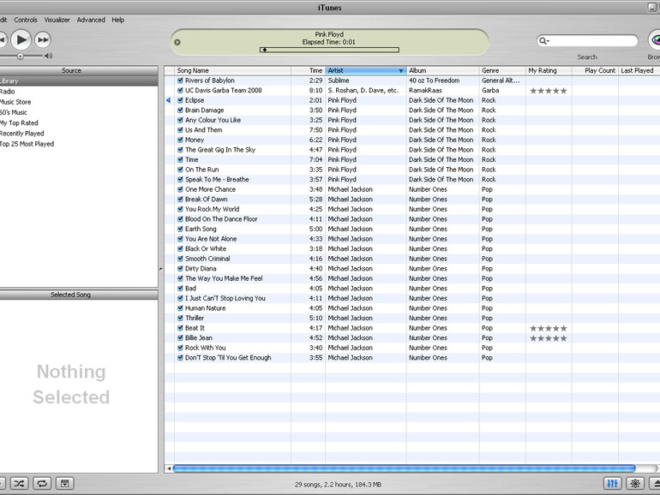Image resolution: width=660 pixels, height=495 pixels.
Task: Sort by the Time column header
Action: click(x=308, y=71)
